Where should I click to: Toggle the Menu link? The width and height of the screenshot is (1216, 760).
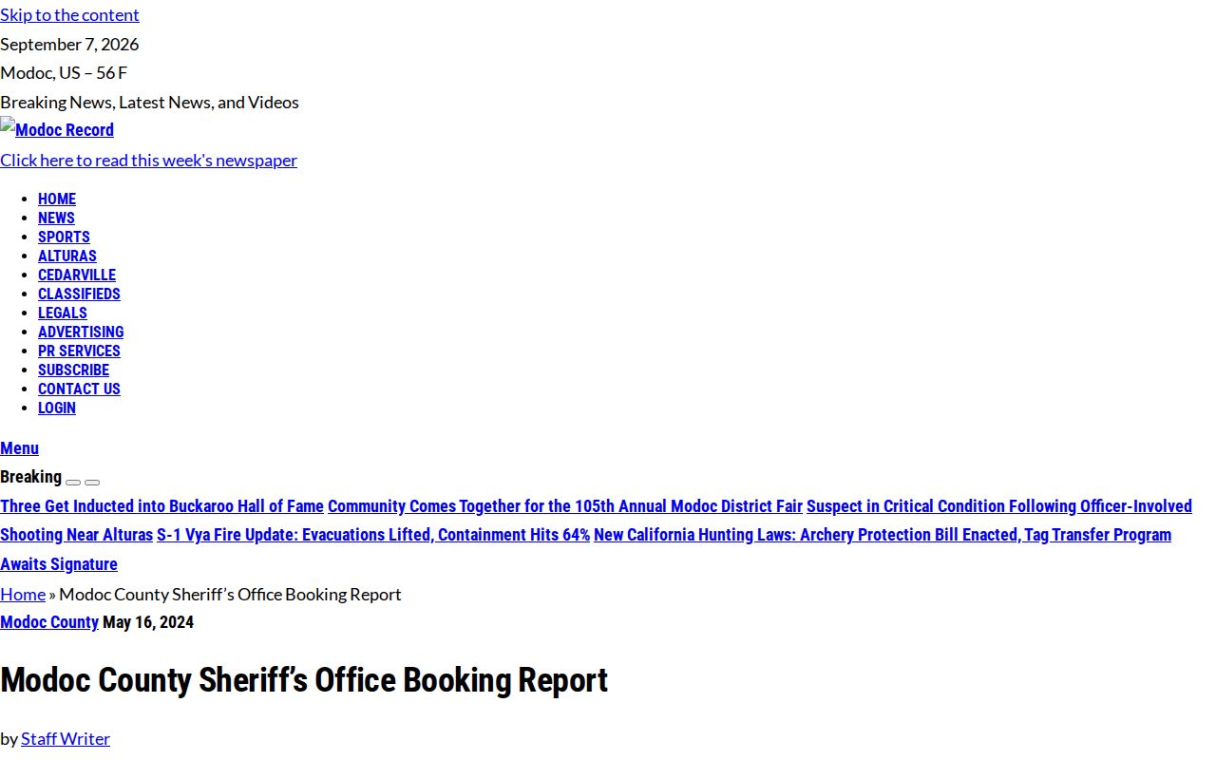[x=19, y=448]
